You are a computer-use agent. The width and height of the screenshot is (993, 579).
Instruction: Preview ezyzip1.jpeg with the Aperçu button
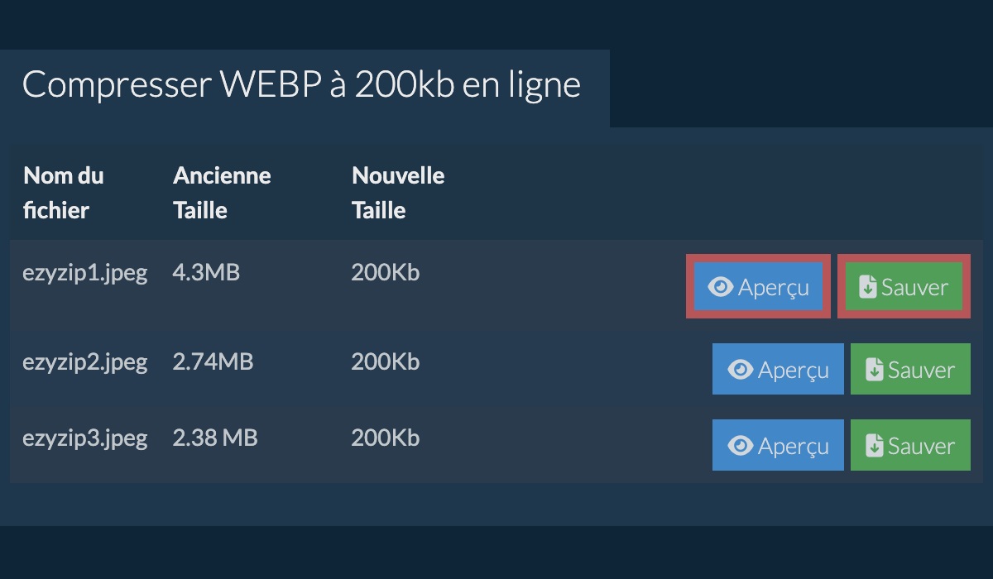[758, 286]
